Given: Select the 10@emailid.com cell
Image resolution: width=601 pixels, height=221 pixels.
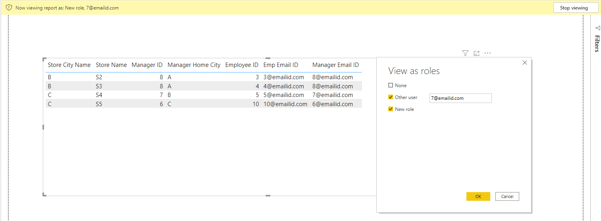Looking at the screenshot, I should (285, 104).
